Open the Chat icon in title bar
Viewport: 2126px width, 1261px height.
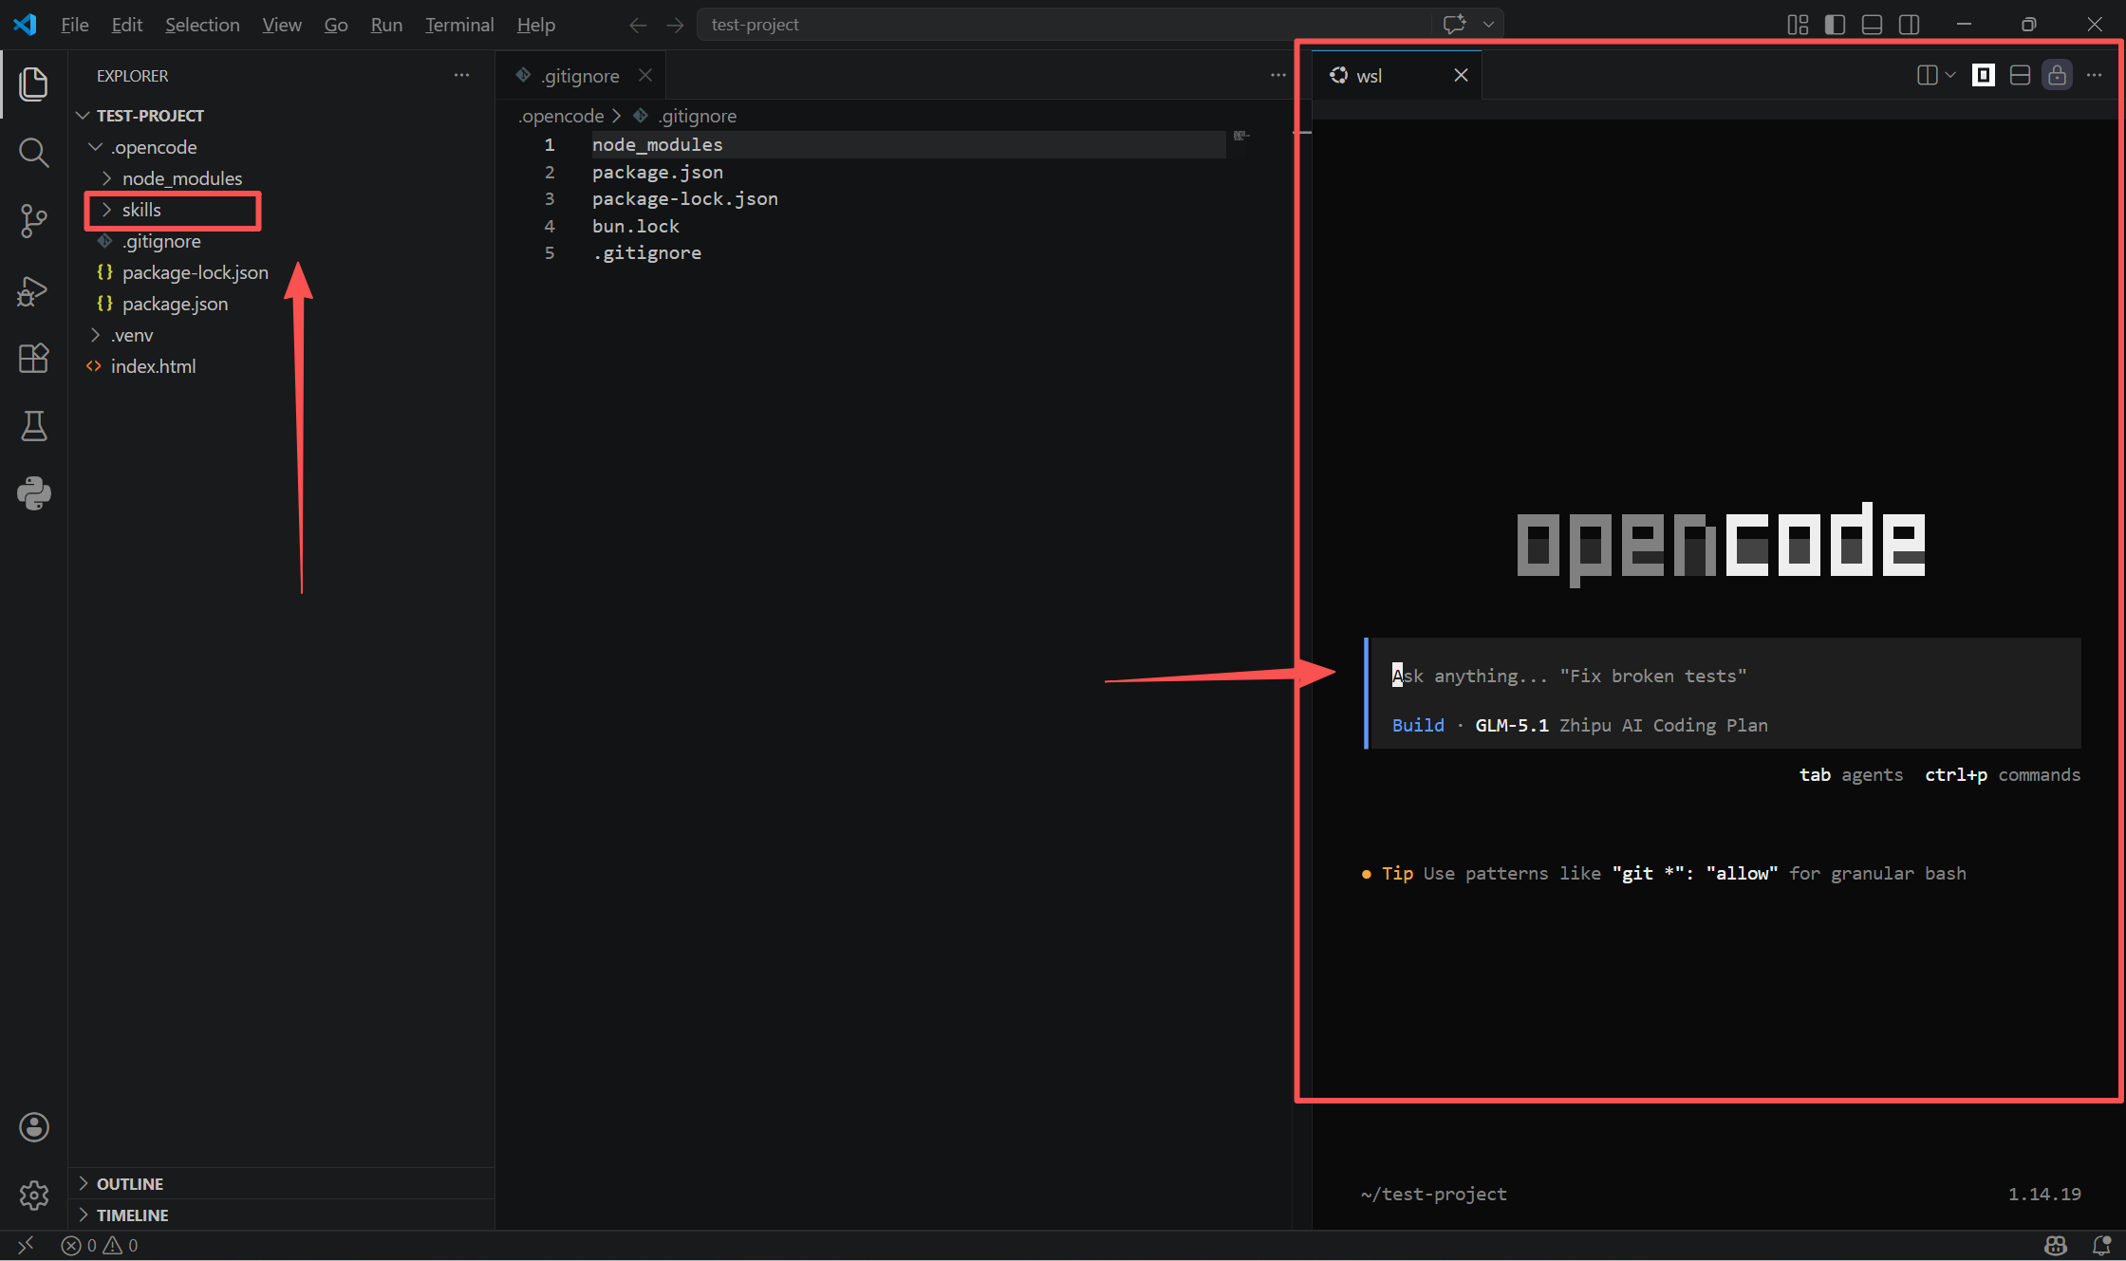pos(1454,24)
